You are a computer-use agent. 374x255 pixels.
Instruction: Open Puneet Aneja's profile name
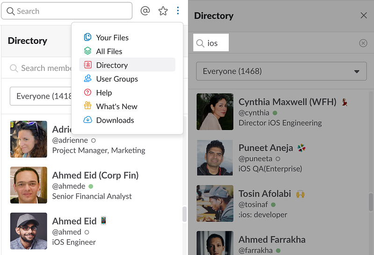click(266, 148)
